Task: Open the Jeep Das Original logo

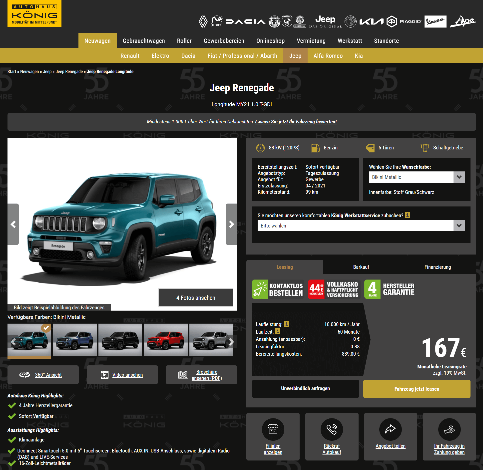Action: (325, 22)
